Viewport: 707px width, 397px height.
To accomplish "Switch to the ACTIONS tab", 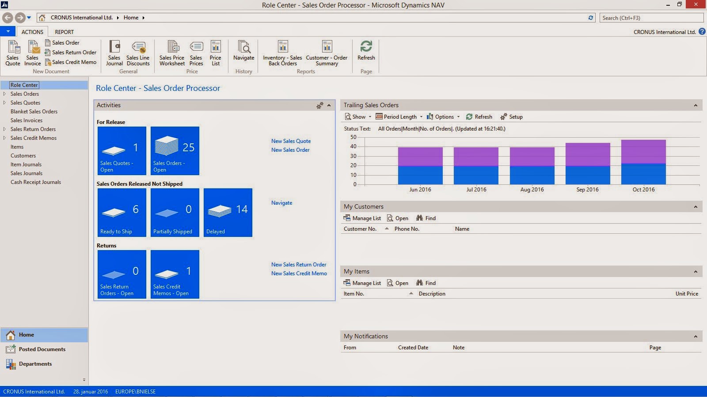I will tap(32, 32).
